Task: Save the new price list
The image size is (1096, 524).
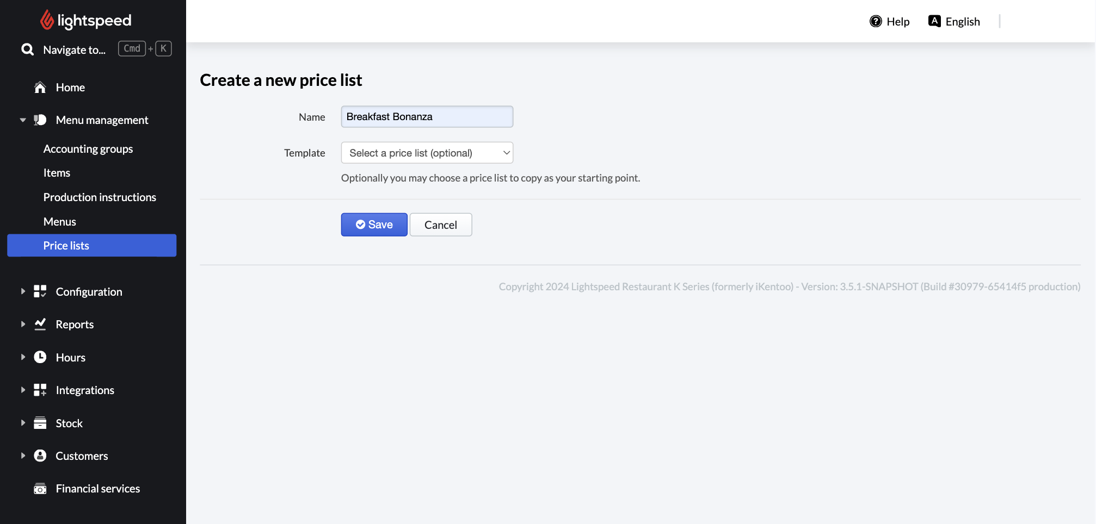Action: [x=374, y=224]
